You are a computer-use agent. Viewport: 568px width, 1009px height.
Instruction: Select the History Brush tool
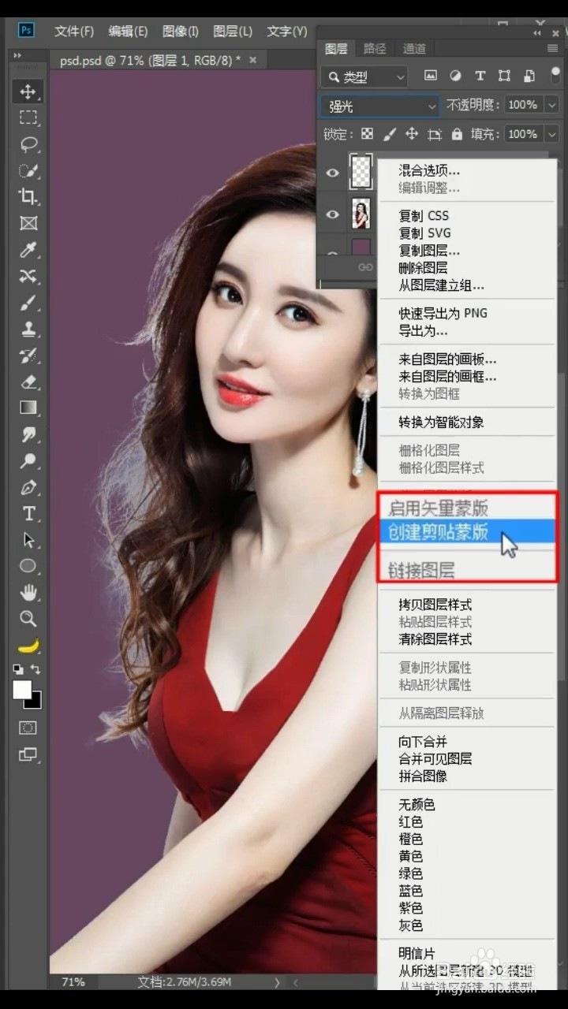click(28, 356)
